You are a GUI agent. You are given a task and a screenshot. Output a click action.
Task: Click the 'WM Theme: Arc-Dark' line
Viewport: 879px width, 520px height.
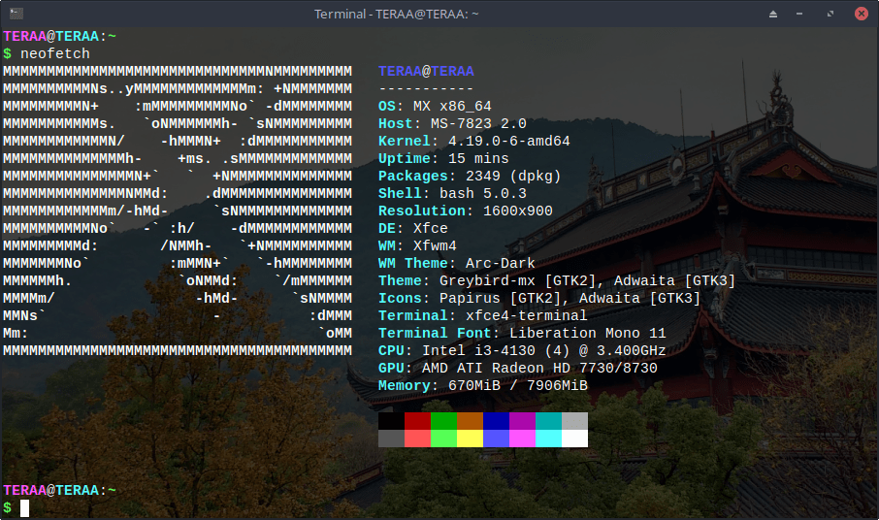point(457,263)
